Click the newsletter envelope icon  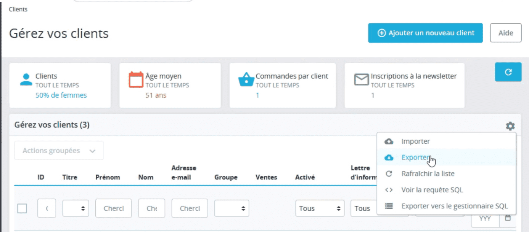[361, 79]
